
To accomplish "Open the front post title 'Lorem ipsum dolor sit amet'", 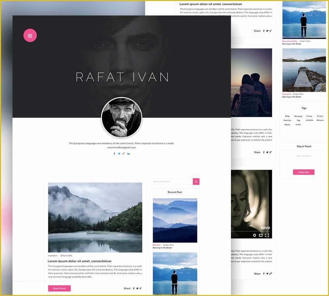I will click(80, 261).
